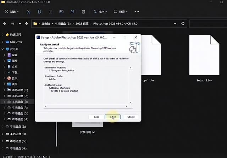The height and width of the screenshot is (158, 227).
Task: Refresh the current folder
Action: tap(183, 24)
